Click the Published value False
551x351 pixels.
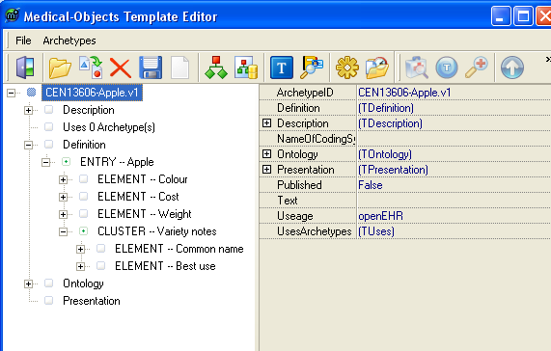pos(370,185)
